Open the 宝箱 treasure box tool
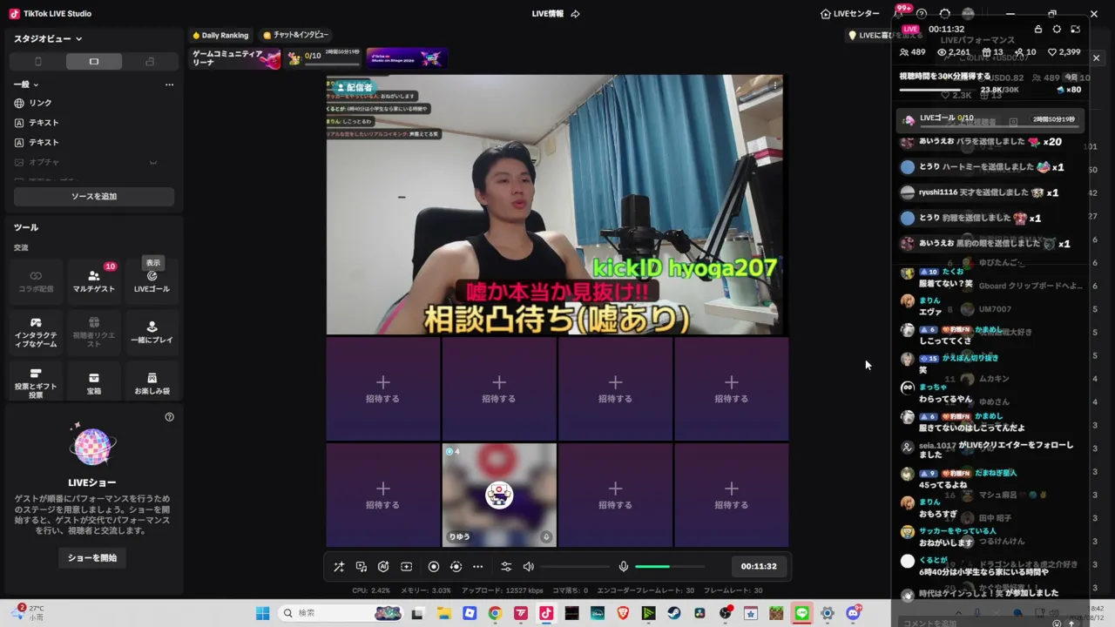 coord(94,383)
